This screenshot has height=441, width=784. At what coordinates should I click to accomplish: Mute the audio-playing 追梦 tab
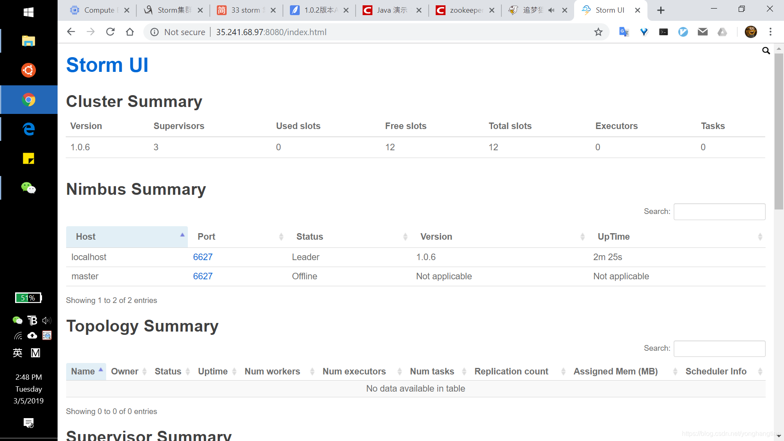pos(551,10)
